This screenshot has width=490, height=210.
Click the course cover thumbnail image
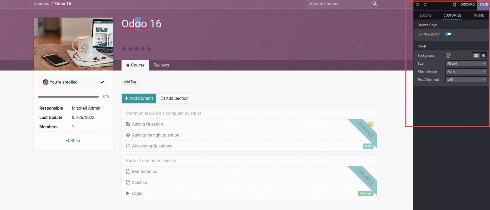(73, 44)
